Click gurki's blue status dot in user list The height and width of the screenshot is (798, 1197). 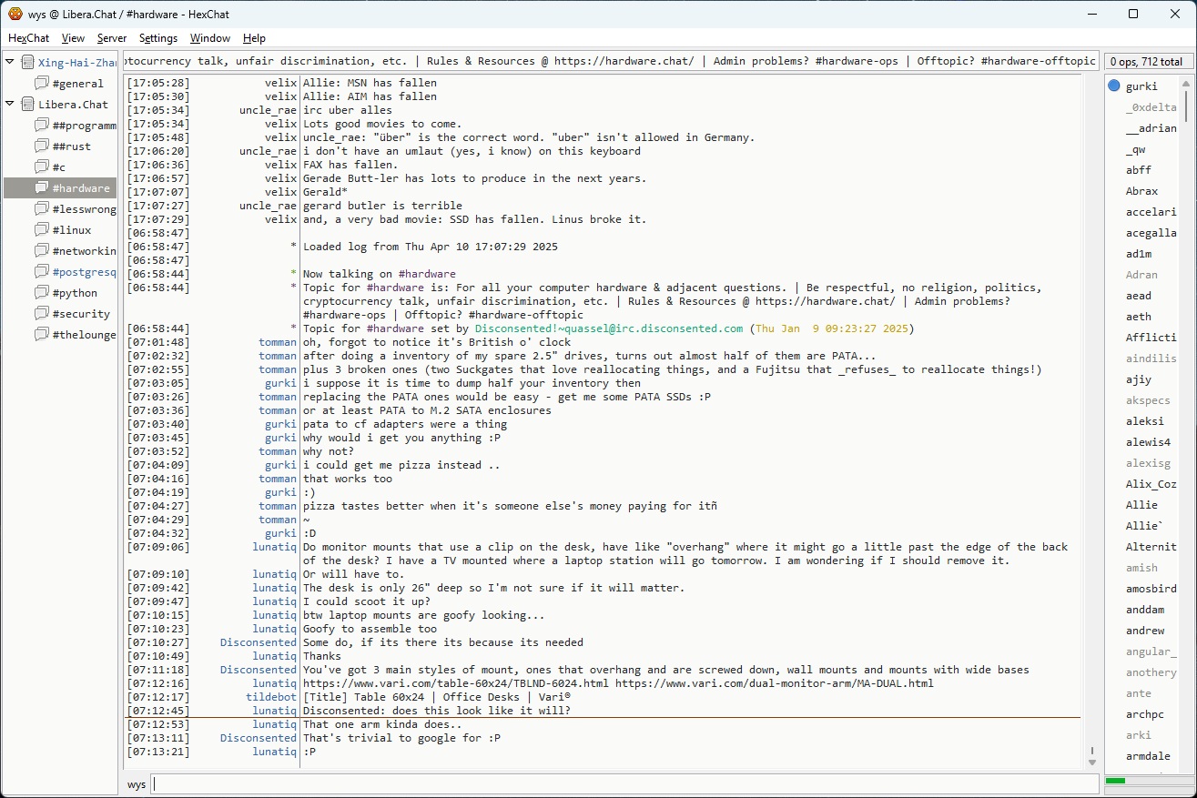point(1113,86)
